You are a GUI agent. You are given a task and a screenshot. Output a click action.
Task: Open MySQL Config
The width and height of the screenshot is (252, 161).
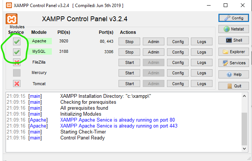pyautogui.click(x=178, y=52)
